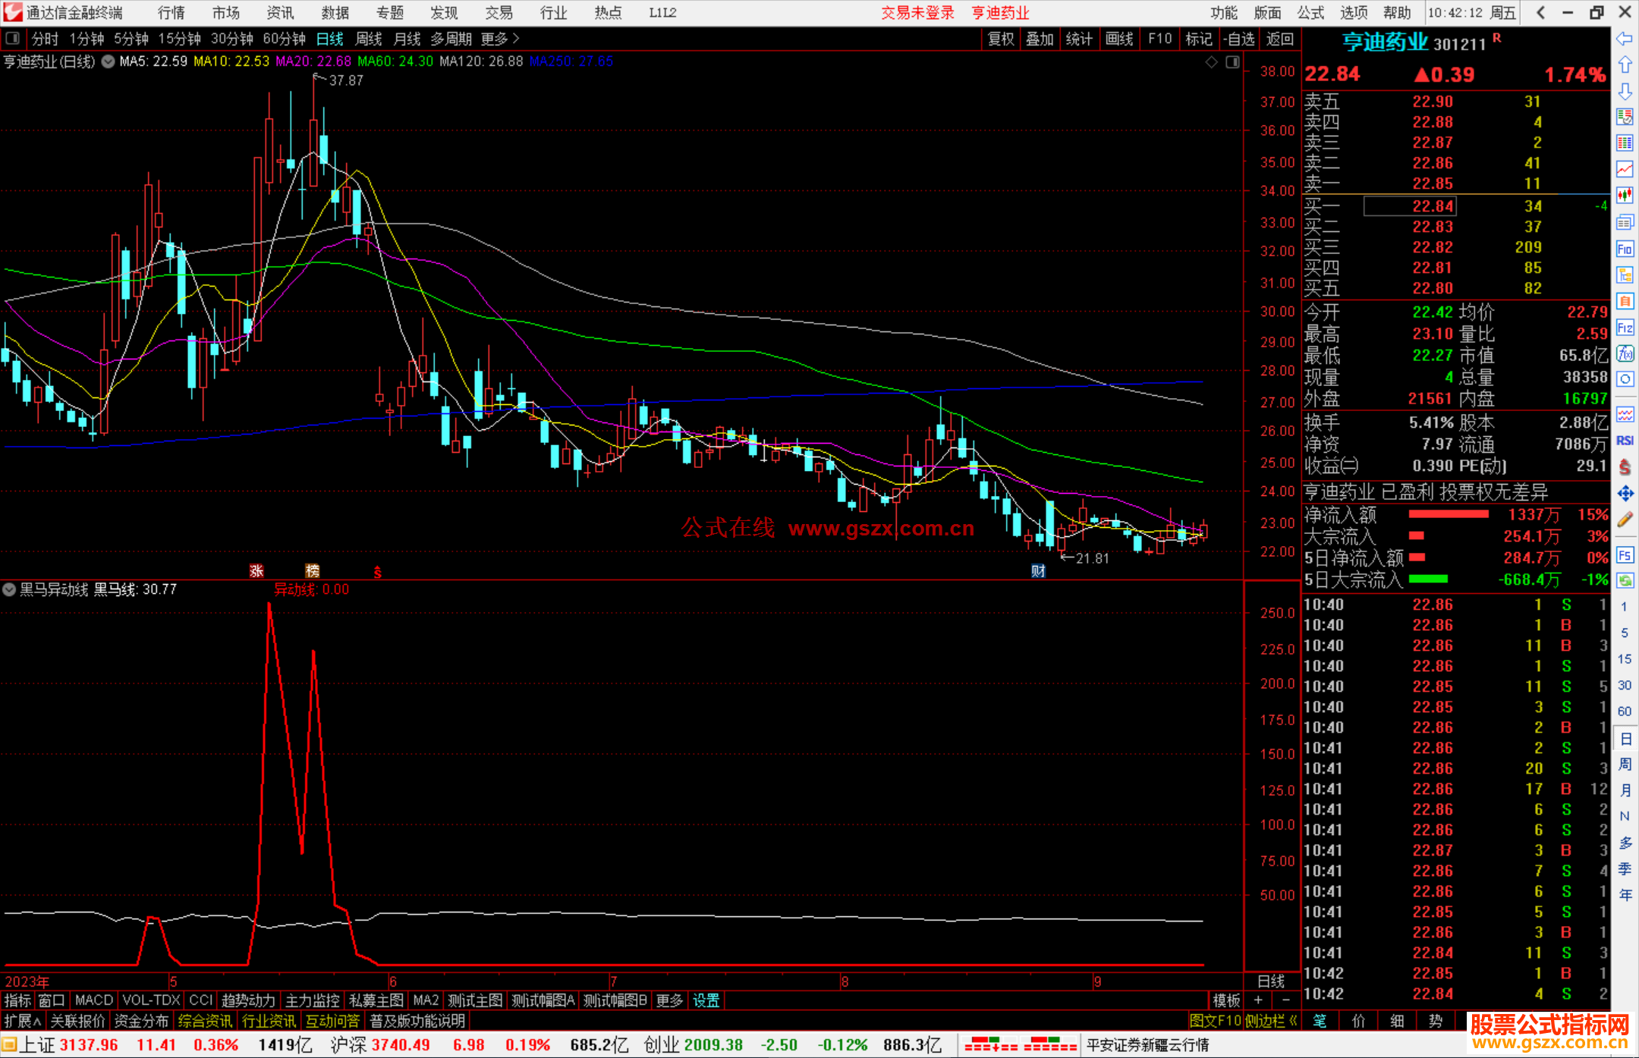The image size is (1639, 1058).
Task: Click the back arrow icon in right sidebar
Action: (x=1625, y=39)
